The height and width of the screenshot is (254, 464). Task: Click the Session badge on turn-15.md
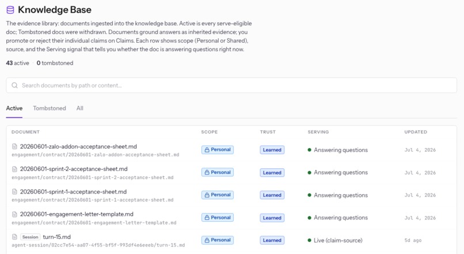[x=30, y=237]
